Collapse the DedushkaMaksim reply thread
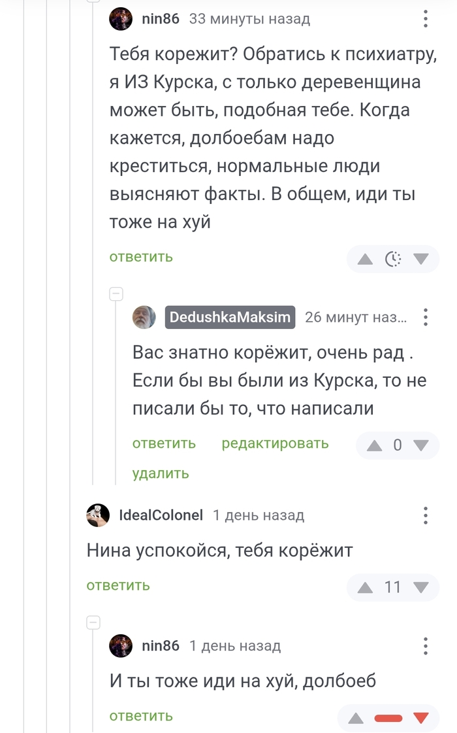Screen dimensions: 457x733 116,294
